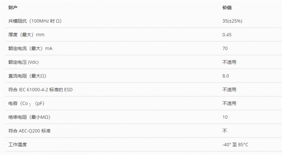The width and height of the screenshot is (282, 155).
Task: Click the insulation resistance value 10
Action: tap(225, 117)
